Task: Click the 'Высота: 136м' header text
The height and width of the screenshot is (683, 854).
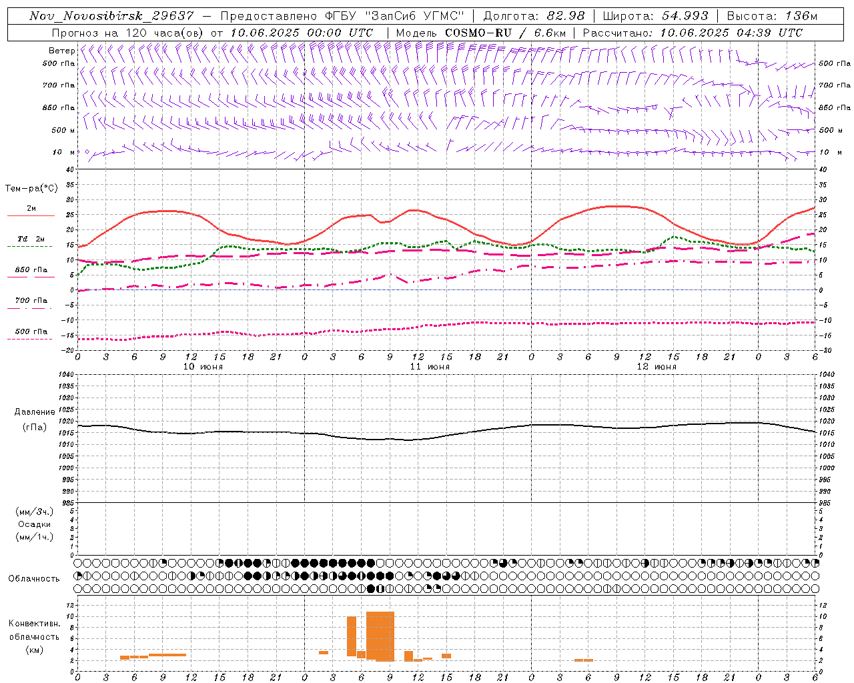Action: (x=772, y=17)
